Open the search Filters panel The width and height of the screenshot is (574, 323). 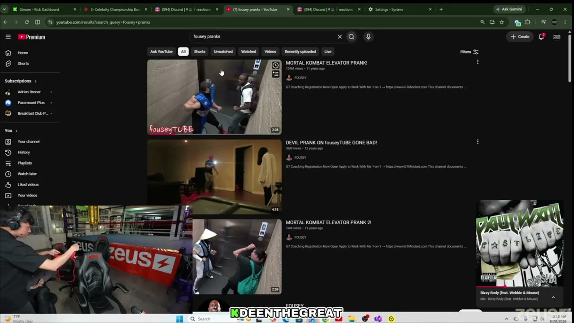tap(469, 52)
